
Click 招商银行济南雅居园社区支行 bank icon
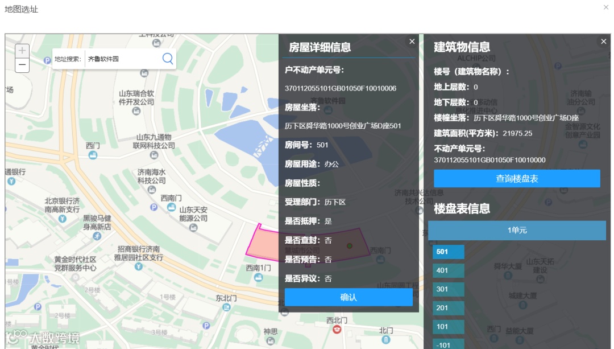tap(139, 266)
